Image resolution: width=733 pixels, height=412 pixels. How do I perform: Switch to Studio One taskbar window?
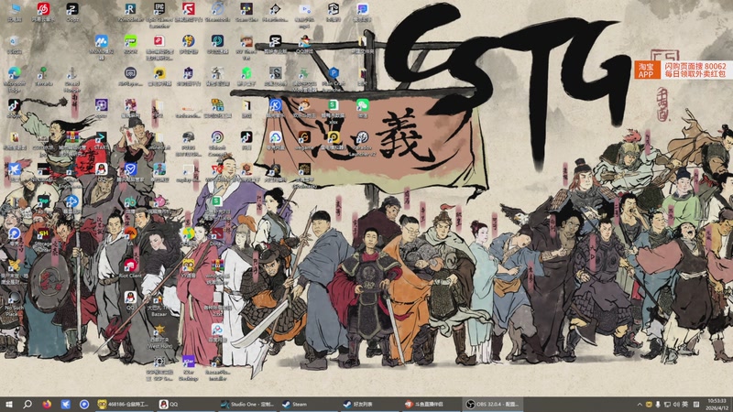(x=246, y=404)
